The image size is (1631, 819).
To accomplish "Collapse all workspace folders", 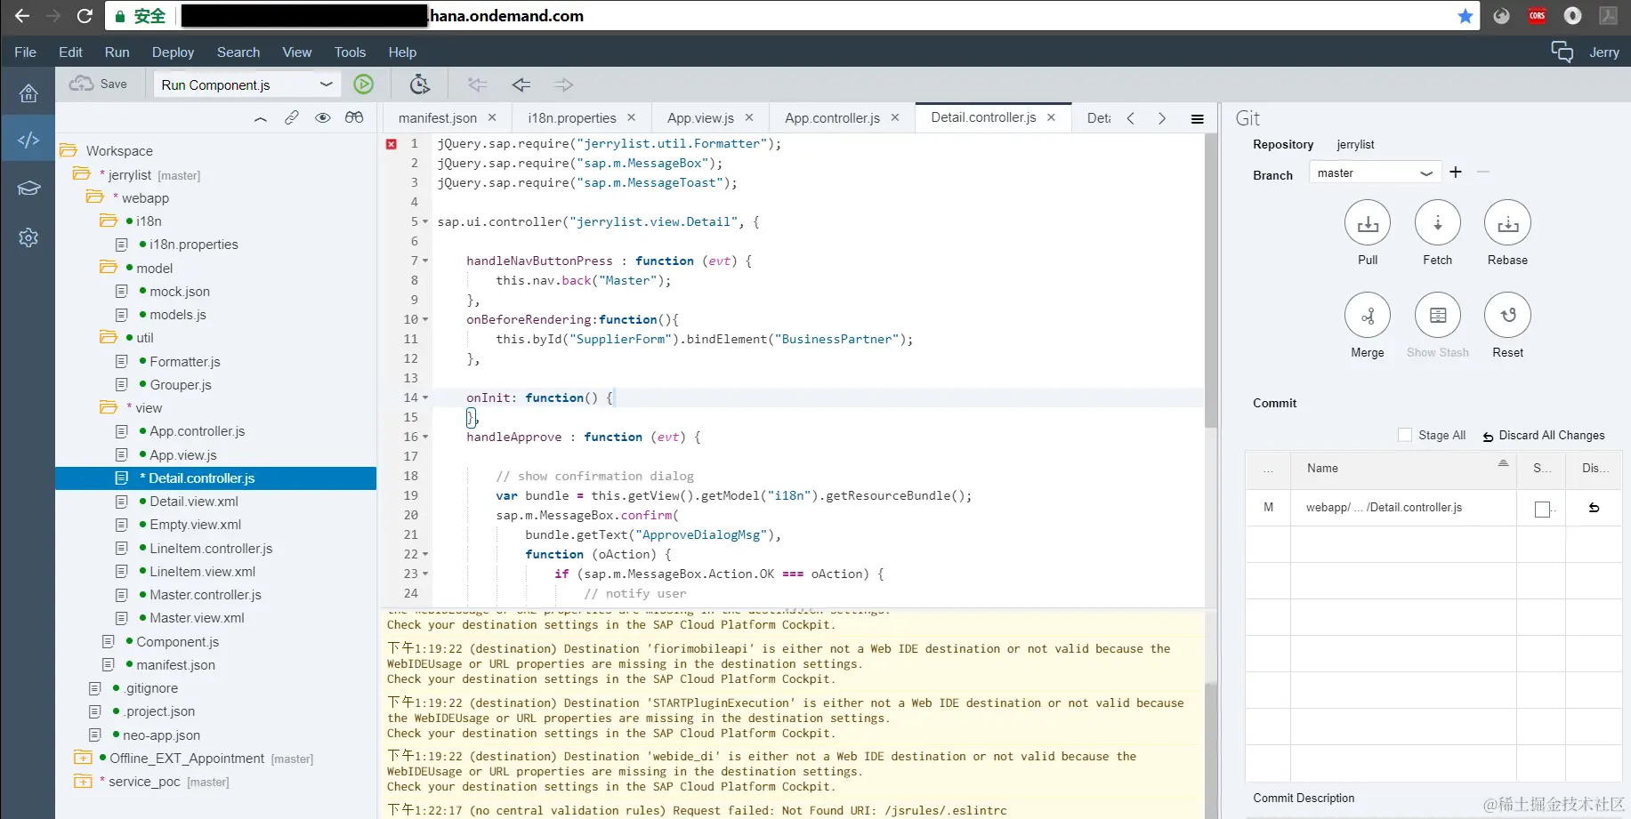I will click(260, 118).
